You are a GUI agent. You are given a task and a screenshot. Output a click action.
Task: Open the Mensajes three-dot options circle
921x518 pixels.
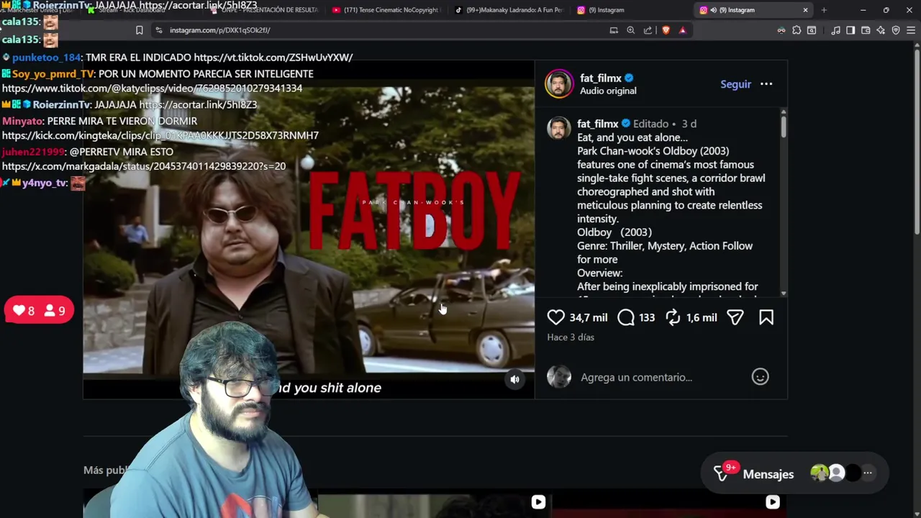[x=868, y=473]
